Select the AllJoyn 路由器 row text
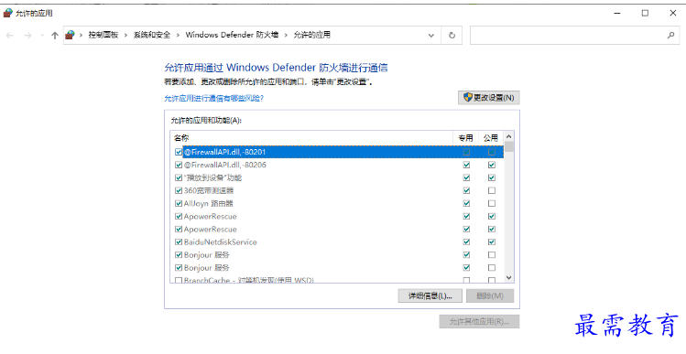The image size is (686, 354). [208, 203]
